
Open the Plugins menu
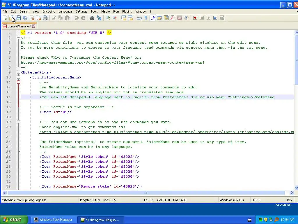pyautogui.click(x=127, y=11)
